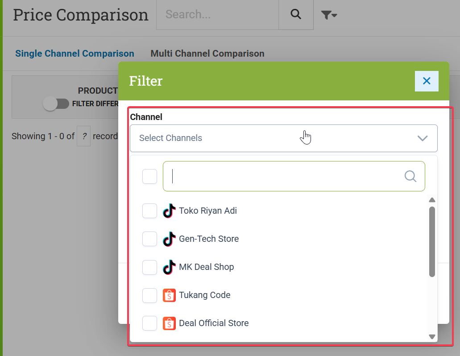The width and height of the screenshot is (460, 356).
Task: Expand the Select Channels dropdown chevron
Action: (422, 138)
